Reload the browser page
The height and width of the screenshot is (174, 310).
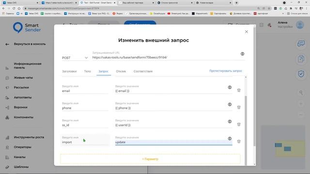tap(14, 8)
